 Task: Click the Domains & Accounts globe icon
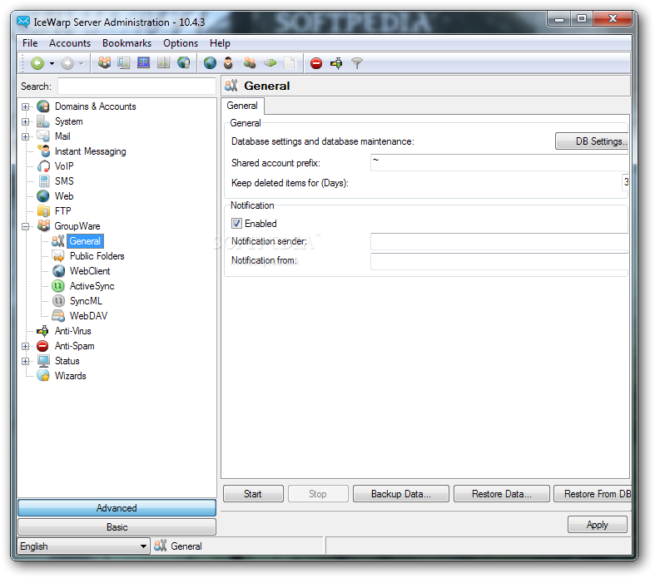[43, 106]
